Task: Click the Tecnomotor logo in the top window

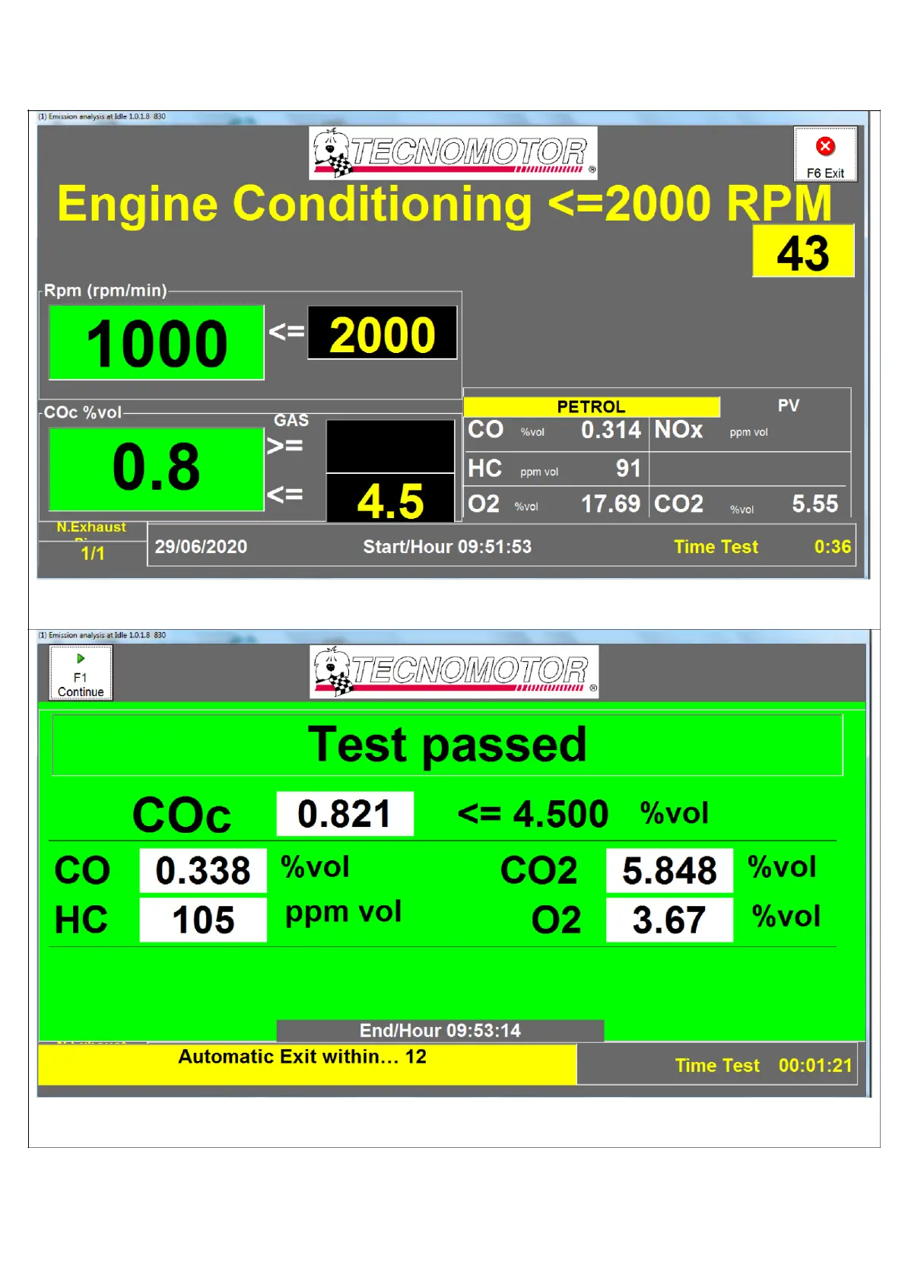Action: pyautogui.click(x=452, y=153)
